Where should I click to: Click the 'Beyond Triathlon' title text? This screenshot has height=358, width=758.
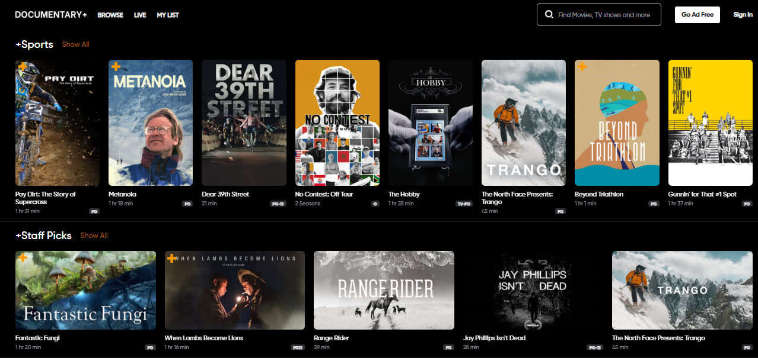click(599, 194)
